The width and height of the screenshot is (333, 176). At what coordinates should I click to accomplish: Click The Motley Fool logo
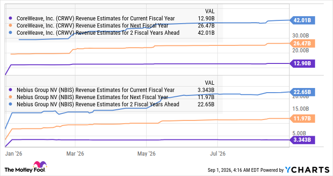25,167
